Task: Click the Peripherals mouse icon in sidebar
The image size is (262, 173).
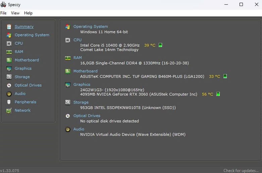Action: click(x=9, y=102)
